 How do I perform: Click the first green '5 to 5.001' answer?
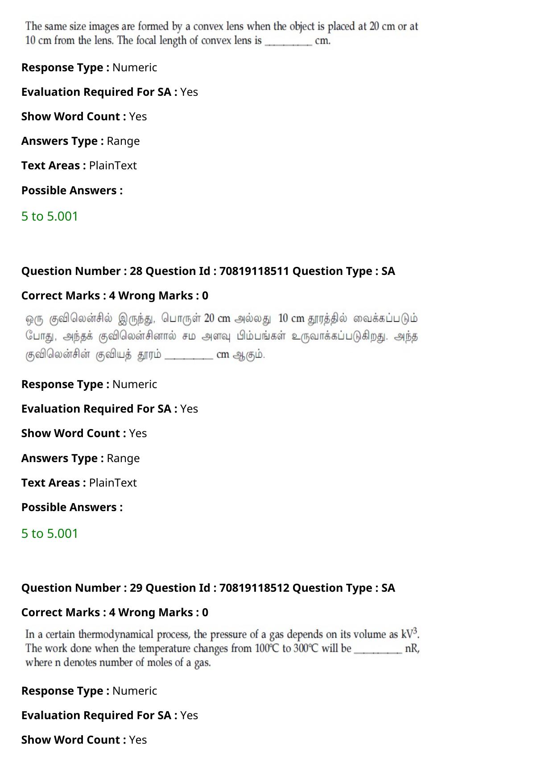tap(50, 216)
